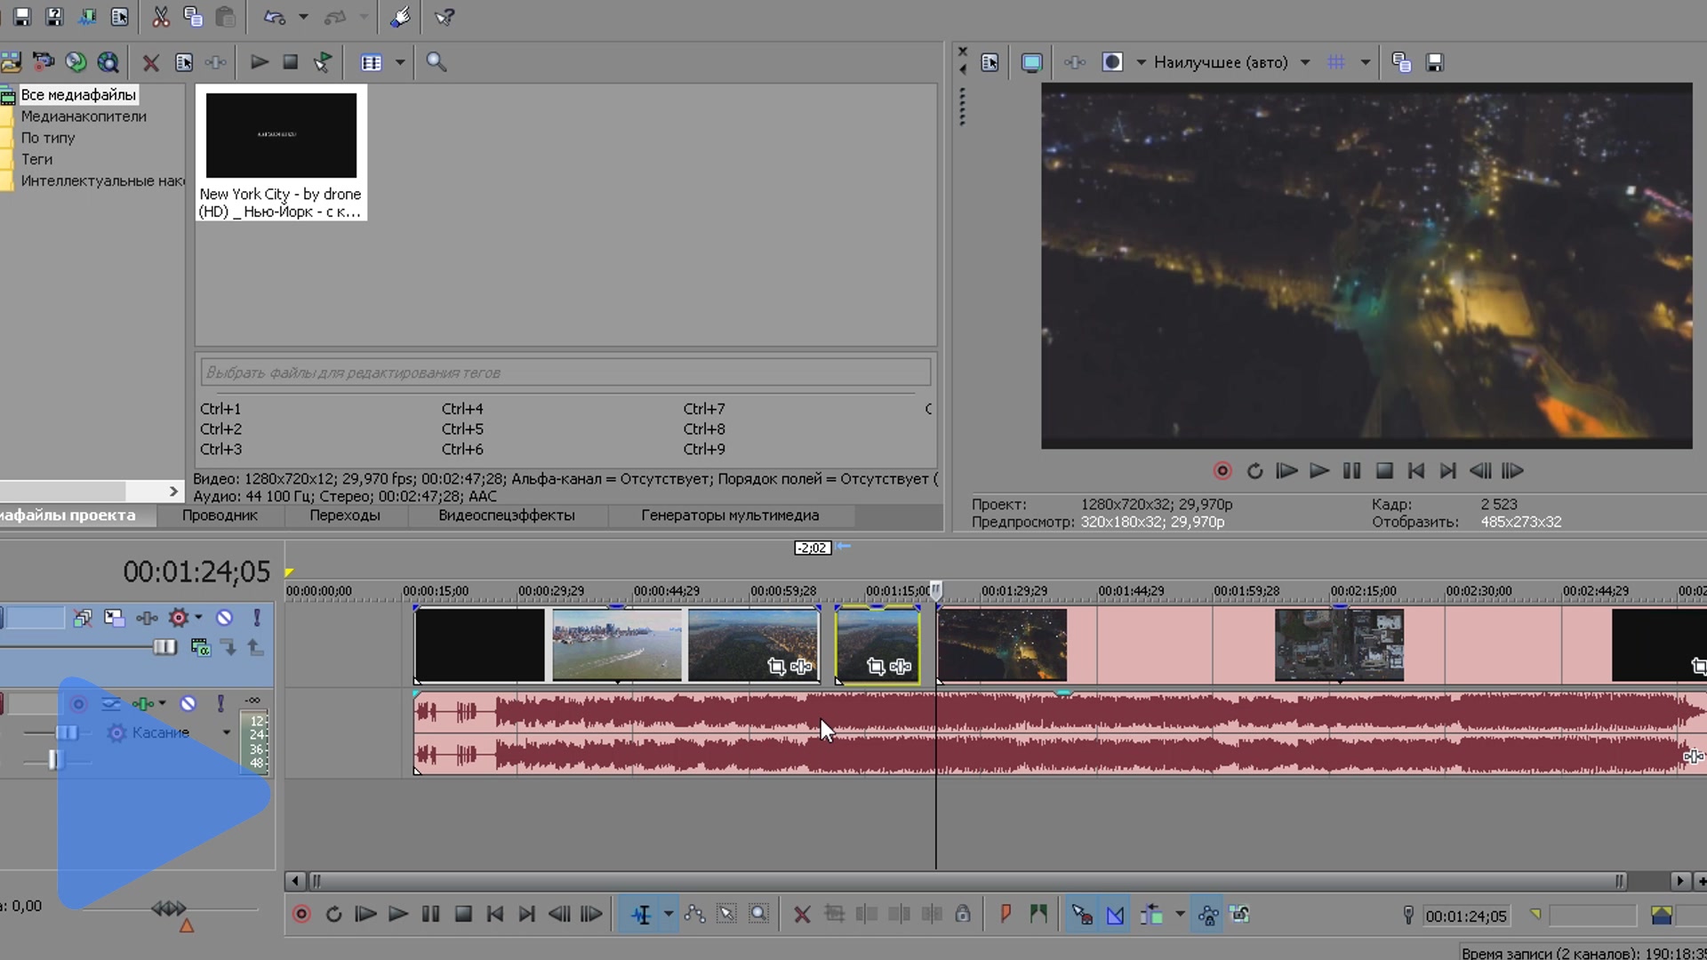Open the overlays dropdown arrow beside grid
The image size is (1707, 960).
pyautogui.click(x=1366, y=62)
